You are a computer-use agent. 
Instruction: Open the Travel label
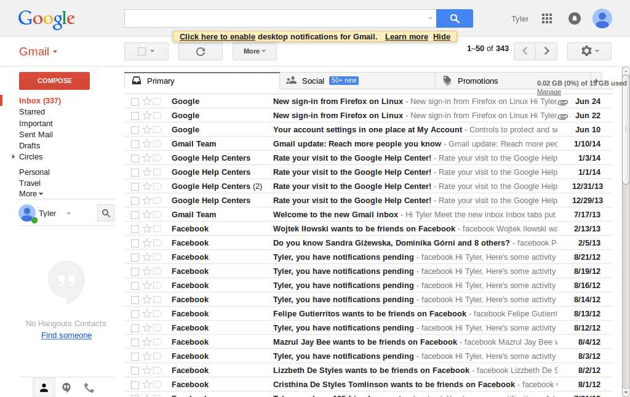(x=30, y=183)
